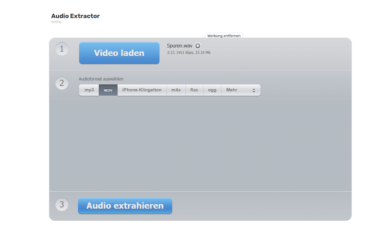The image size is (365, 235).
Task: Click the file details showing 1411 kbps
Action: 188,53
